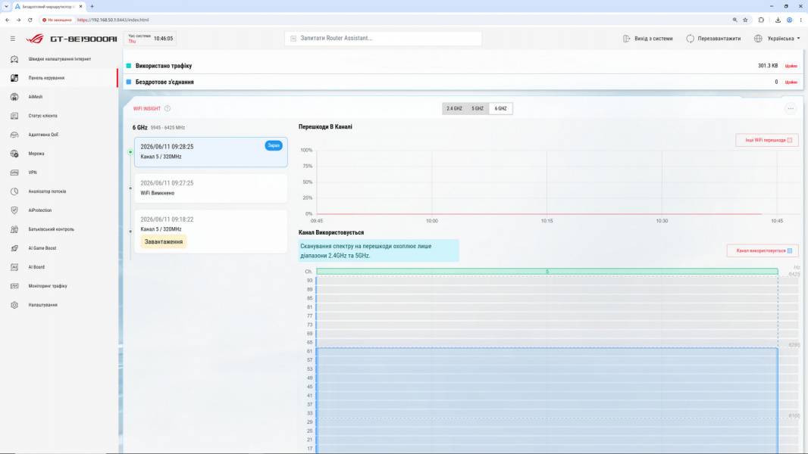This screenshot has height=454, width=808.
Task: Select the 09:18:22 Канал 5 history entry
Action: point(211,232)
